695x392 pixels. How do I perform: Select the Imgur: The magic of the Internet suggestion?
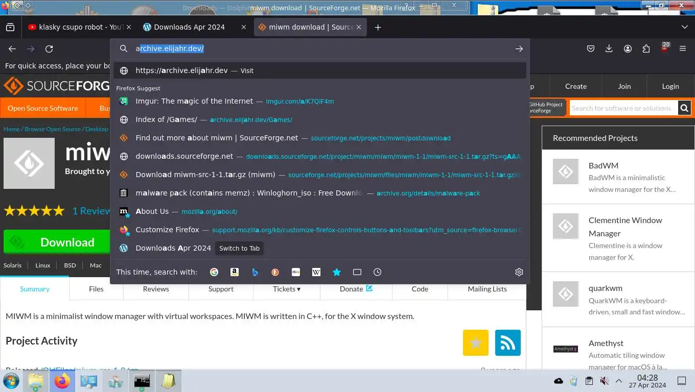click(320, 101)
